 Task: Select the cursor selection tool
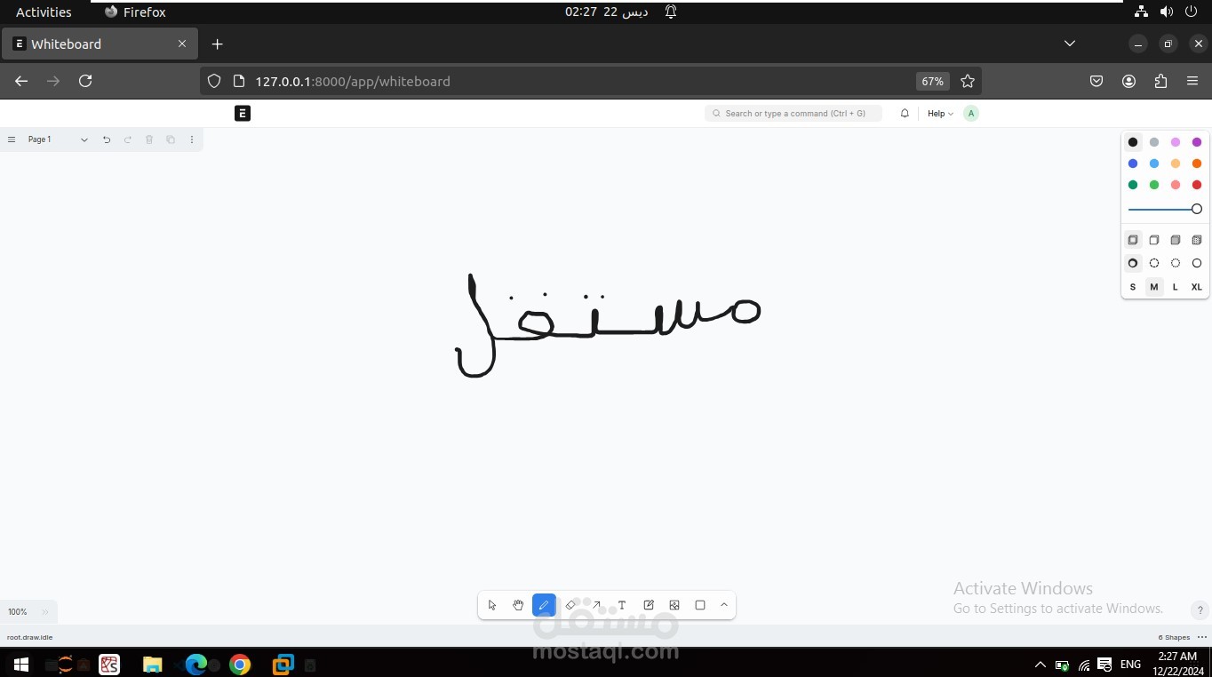tap(492, 605)
